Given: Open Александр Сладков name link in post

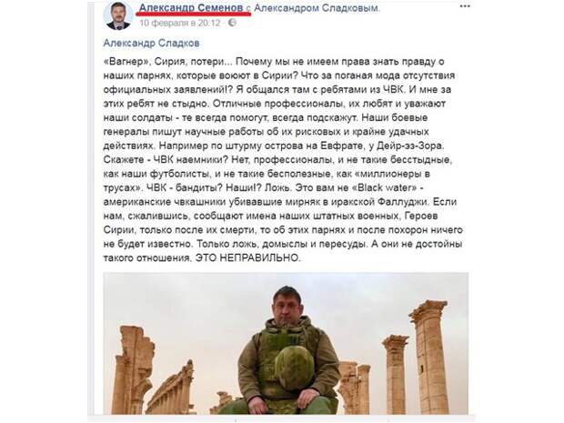Looking at the screenshot, I should click(151, 43).
